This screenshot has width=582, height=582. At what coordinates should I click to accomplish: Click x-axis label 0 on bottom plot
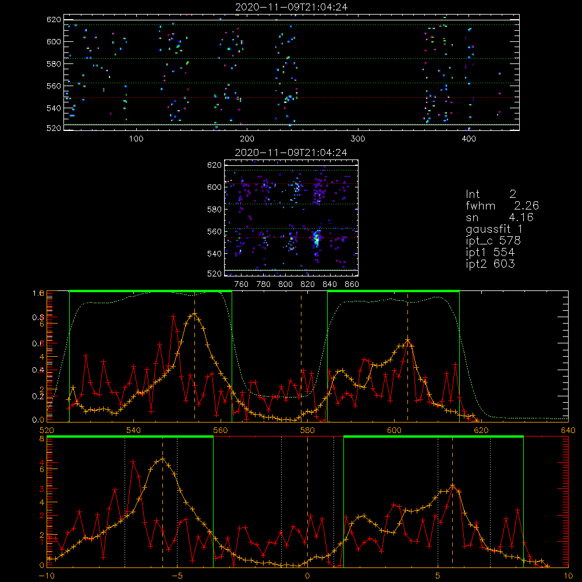click(x=307, y=576)
